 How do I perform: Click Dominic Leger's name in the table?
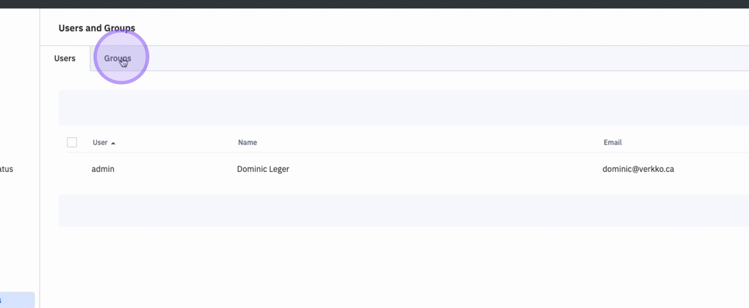(263, 169)
